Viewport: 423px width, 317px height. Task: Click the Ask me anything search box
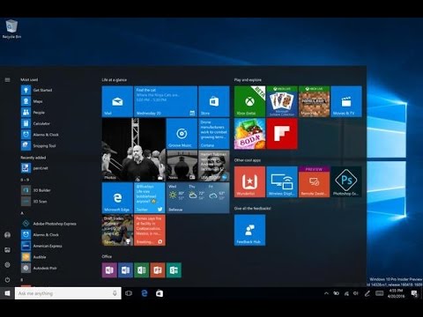(68, 293)
